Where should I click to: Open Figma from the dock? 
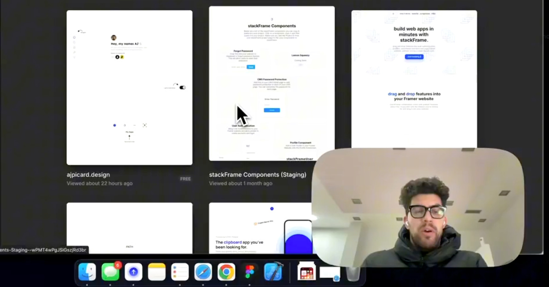click(x=249, y=272)
